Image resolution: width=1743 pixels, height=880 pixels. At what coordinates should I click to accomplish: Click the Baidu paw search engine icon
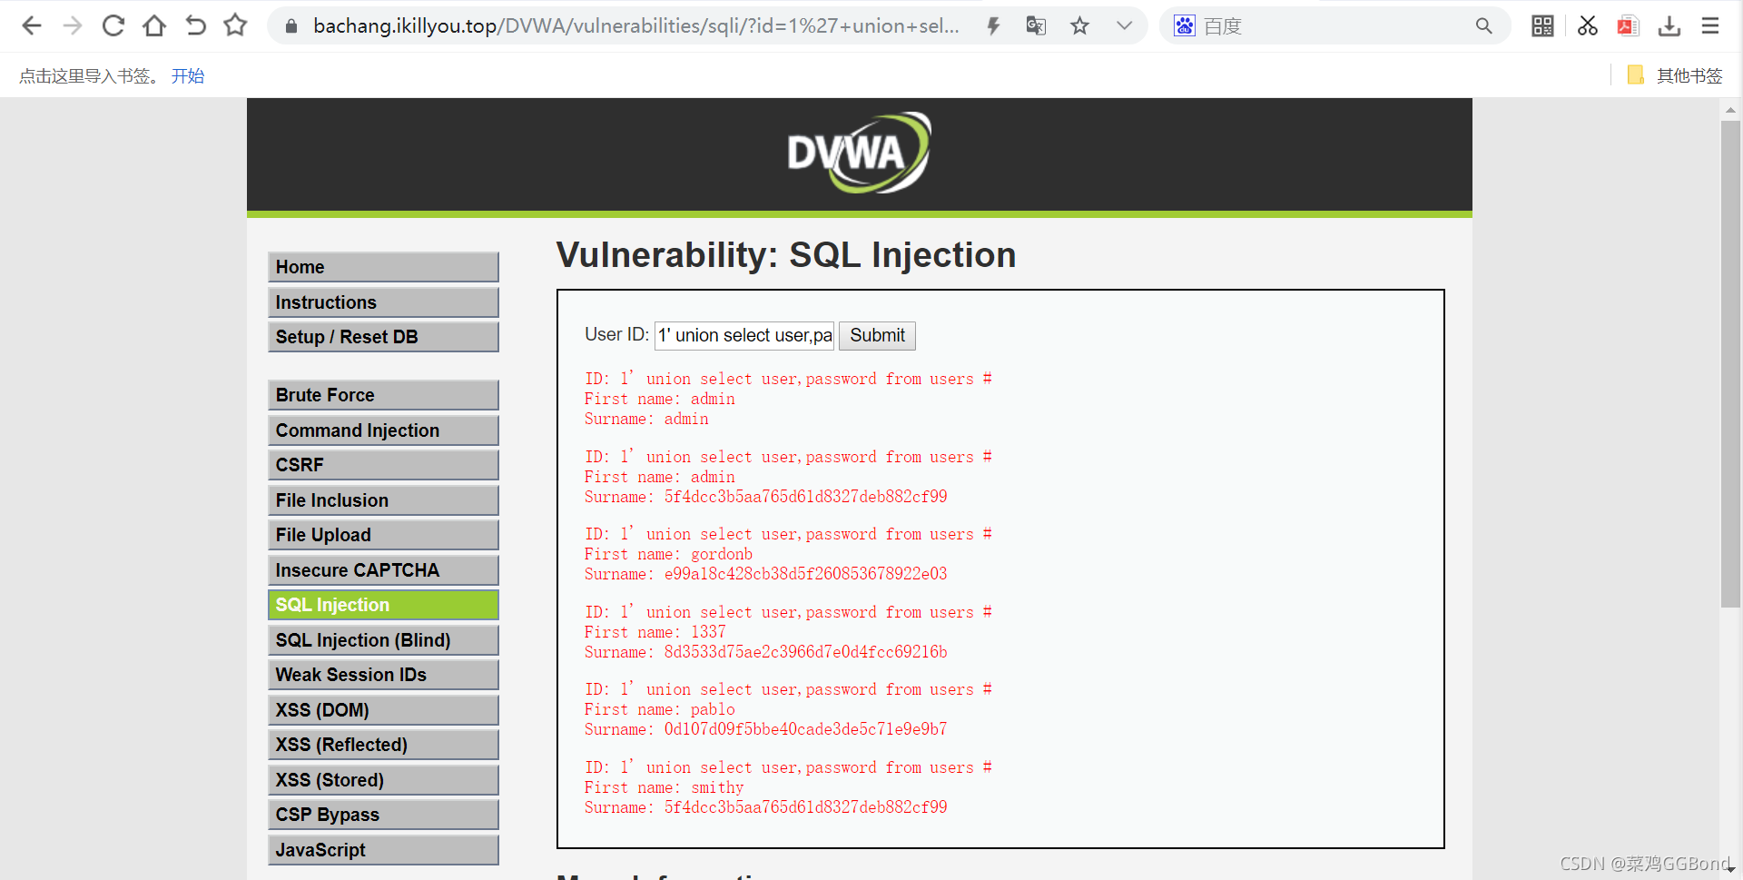pos(1185,25)
